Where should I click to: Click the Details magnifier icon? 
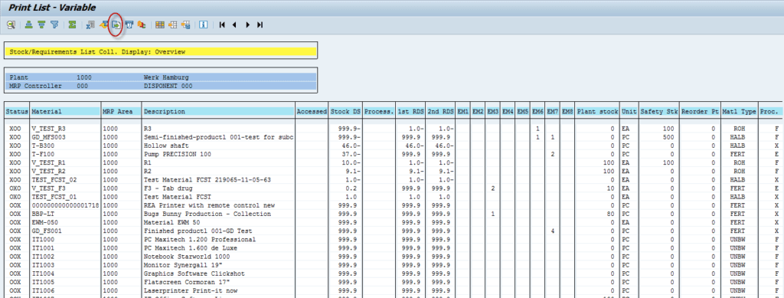coord(11,25)
